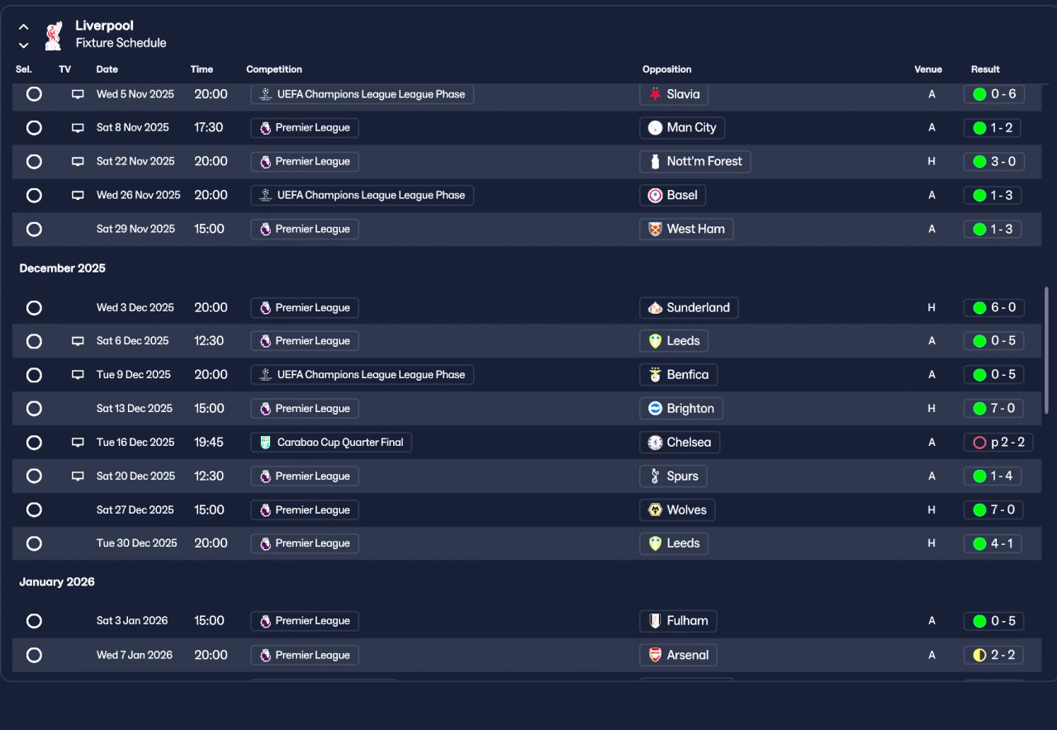Click the Sunderland club badge

tap(655, 308)
